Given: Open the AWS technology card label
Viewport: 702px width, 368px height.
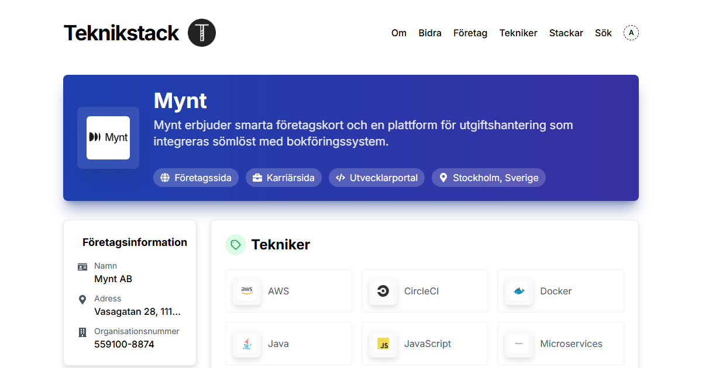Looking at the screenshot, I should click(278, 291).
